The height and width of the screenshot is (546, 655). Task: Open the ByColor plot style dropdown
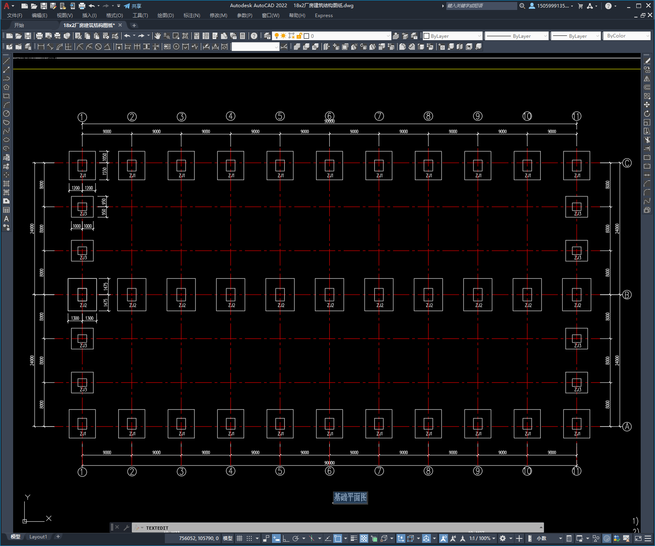click(x=627, y=36)
